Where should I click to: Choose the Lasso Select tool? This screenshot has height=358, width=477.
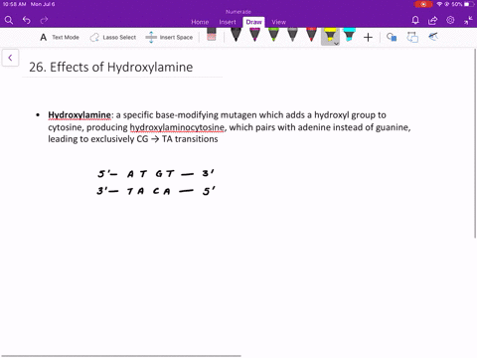pos(113,37)
